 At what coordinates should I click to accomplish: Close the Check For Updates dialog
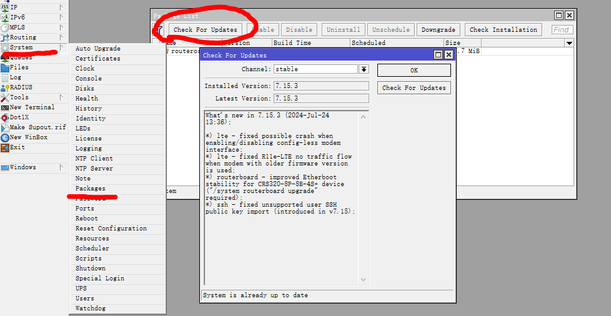tap(449, 55)
